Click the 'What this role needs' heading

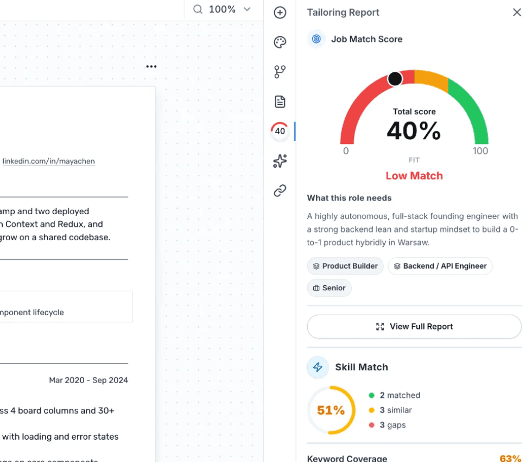[350, 198]
